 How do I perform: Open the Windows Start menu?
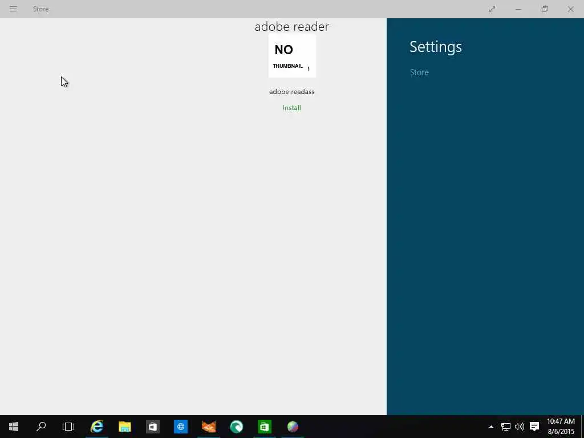tap(14, 427)
